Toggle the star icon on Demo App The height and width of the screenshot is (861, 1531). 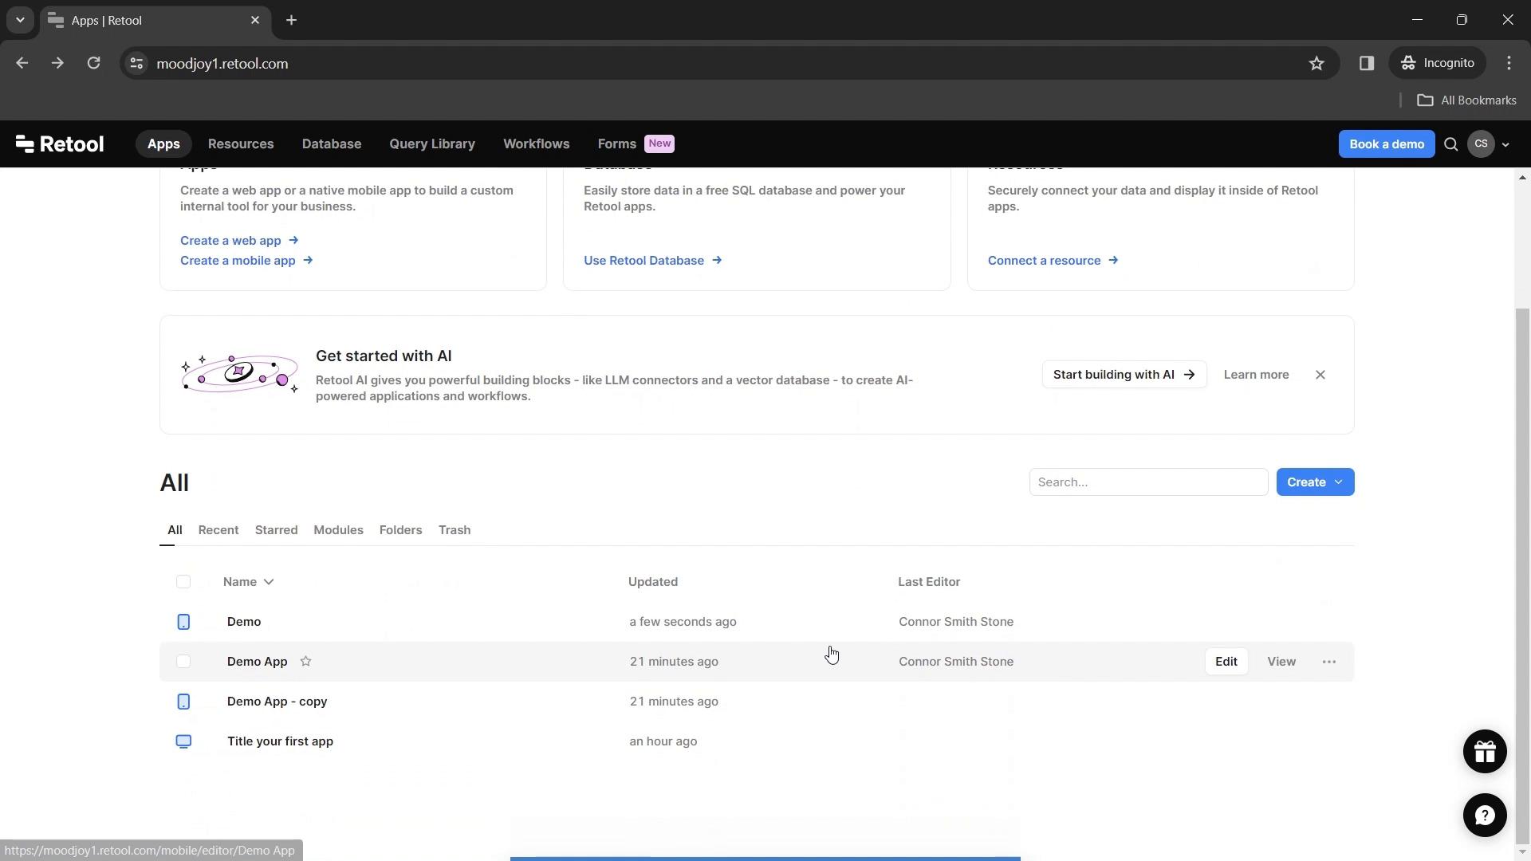point(306,661)
